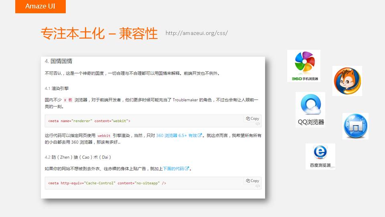Click the Maxthon browser blue globe icon

tap(355, 126)
